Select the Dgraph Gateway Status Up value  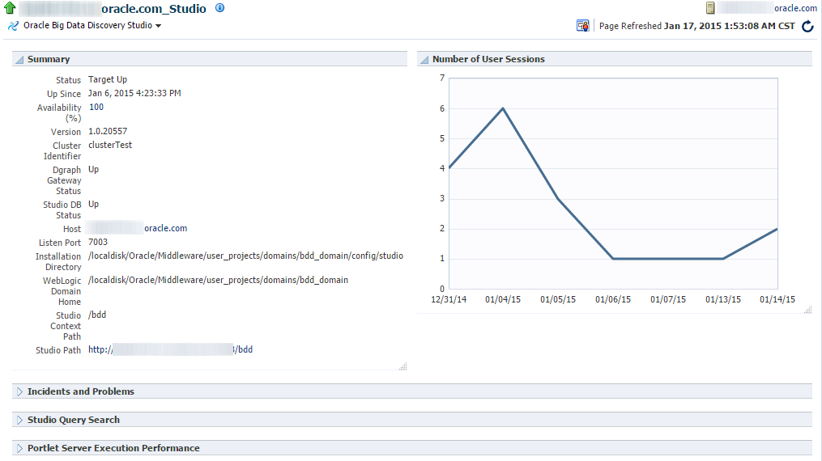[x=93, y=170]
